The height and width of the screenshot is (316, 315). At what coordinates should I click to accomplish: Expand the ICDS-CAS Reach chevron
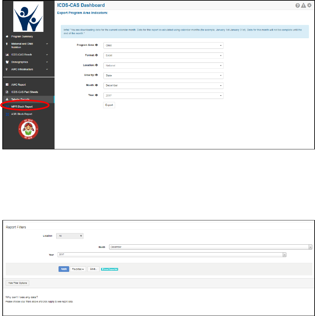tap(47, 55)
